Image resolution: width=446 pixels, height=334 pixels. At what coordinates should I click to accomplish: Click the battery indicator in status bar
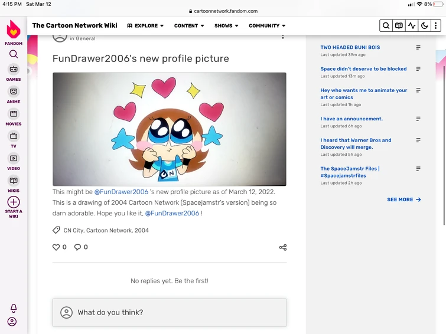coord(438,4)
